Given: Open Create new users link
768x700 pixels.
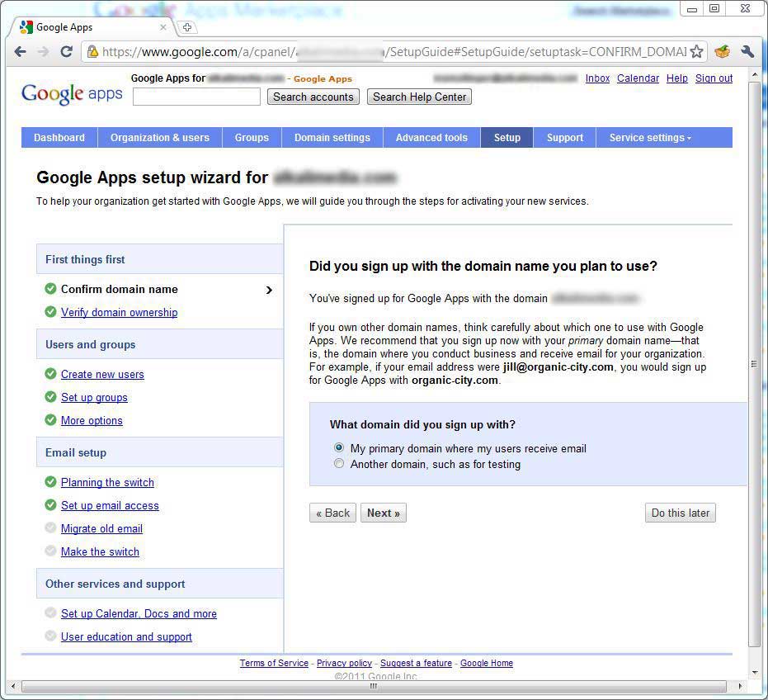Looking at the screenshot, I should point(102,375).
